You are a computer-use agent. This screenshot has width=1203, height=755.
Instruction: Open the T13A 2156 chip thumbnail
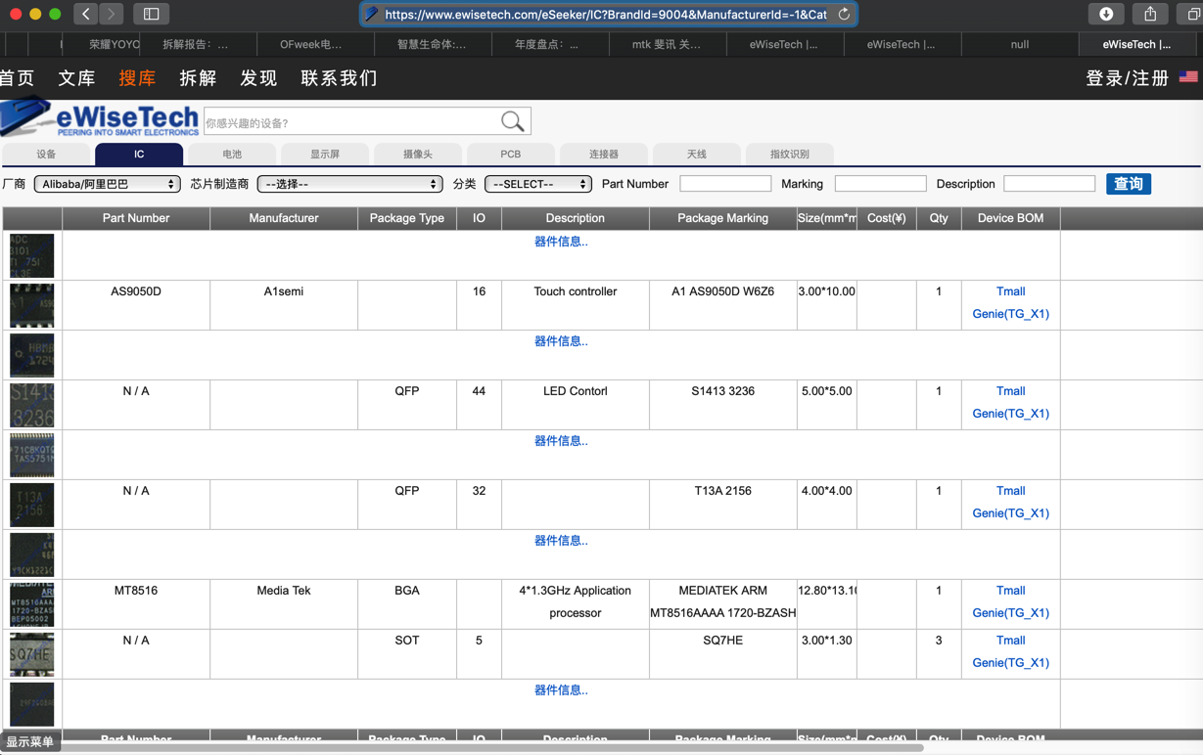(x=32, y=505)
